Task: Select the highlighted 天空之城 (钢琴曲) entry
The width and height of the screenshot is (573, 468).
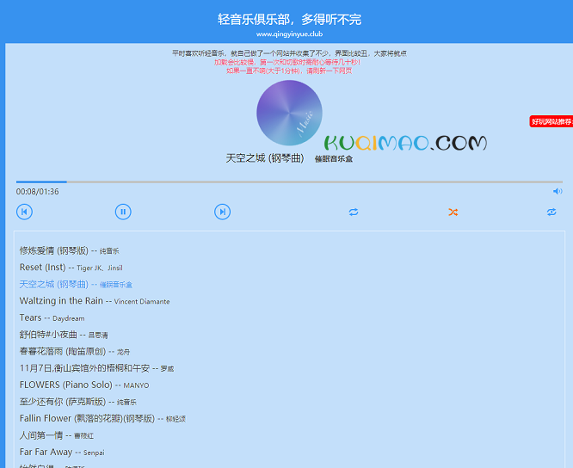Action: coord(76,284)
